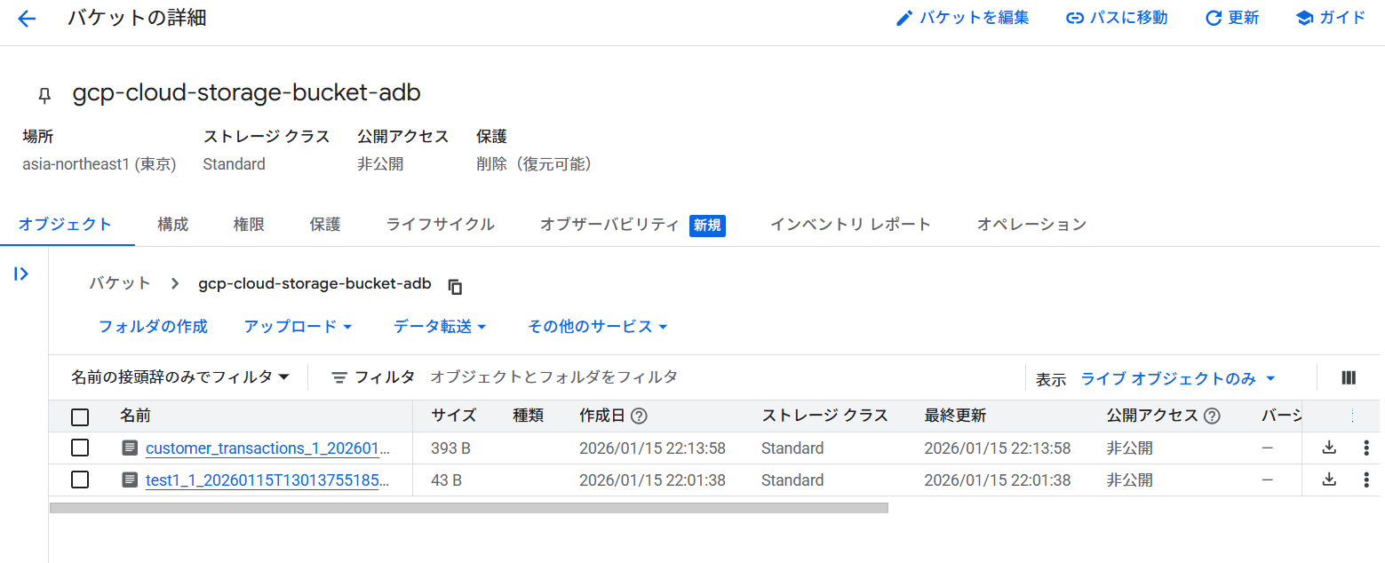Open column display options icon
Image resolution: width=1385 pixels, height=563 pixels.
pos(1349,377)
